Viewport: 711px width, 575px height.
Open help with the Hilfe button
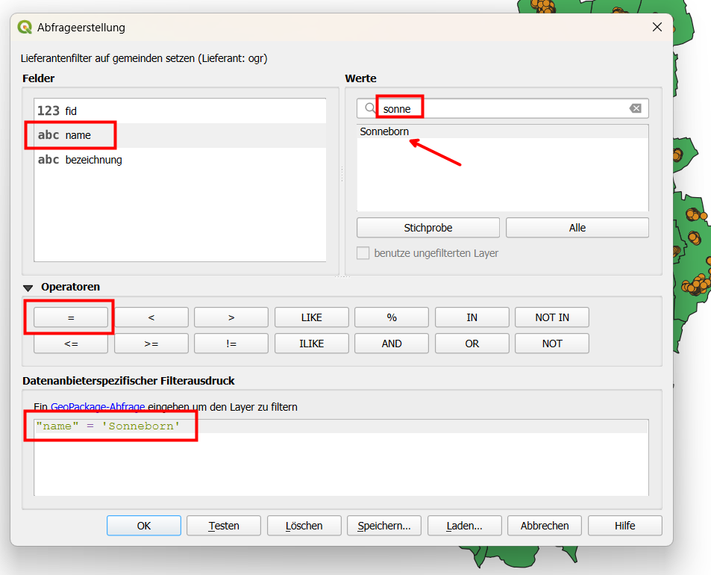tap(625, 526)
